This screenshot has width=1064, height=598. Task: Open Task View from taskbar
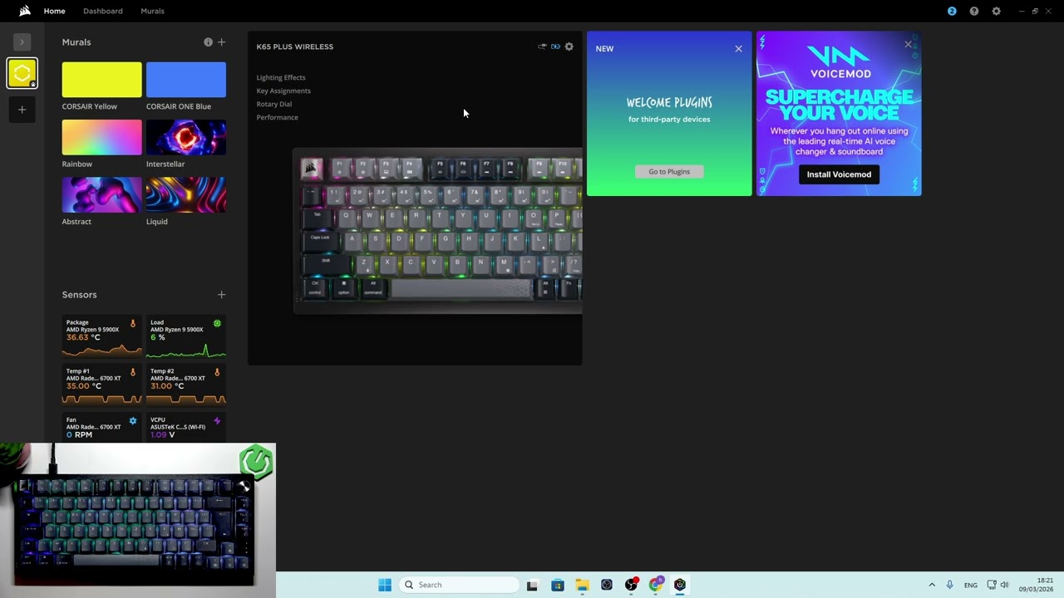[532, 585]
